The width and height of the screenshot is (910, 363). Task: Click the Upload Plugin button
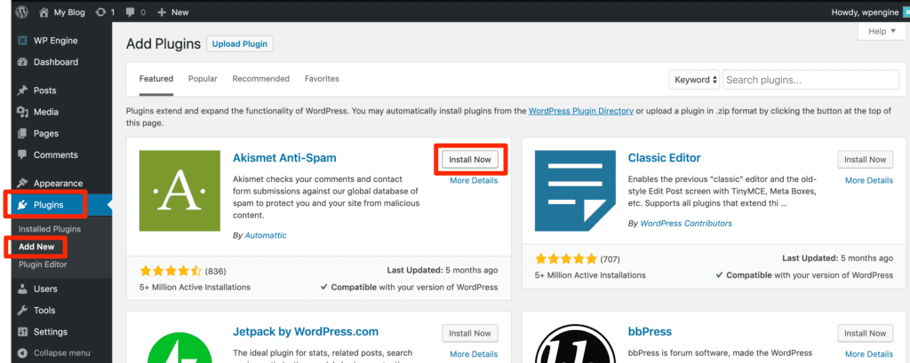(x=240, y=43)
